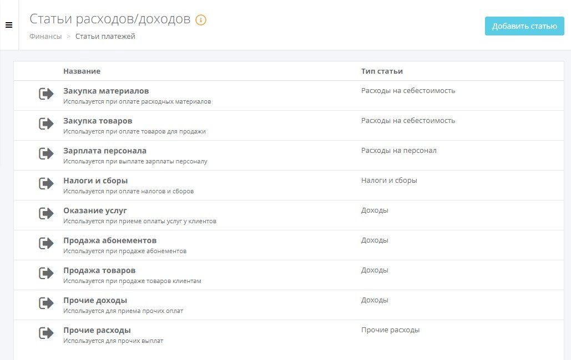The width and height of the screenshot is (571, 360).
Task: Click arrow icon for Продажа абонементов
Action: [46, 243]
